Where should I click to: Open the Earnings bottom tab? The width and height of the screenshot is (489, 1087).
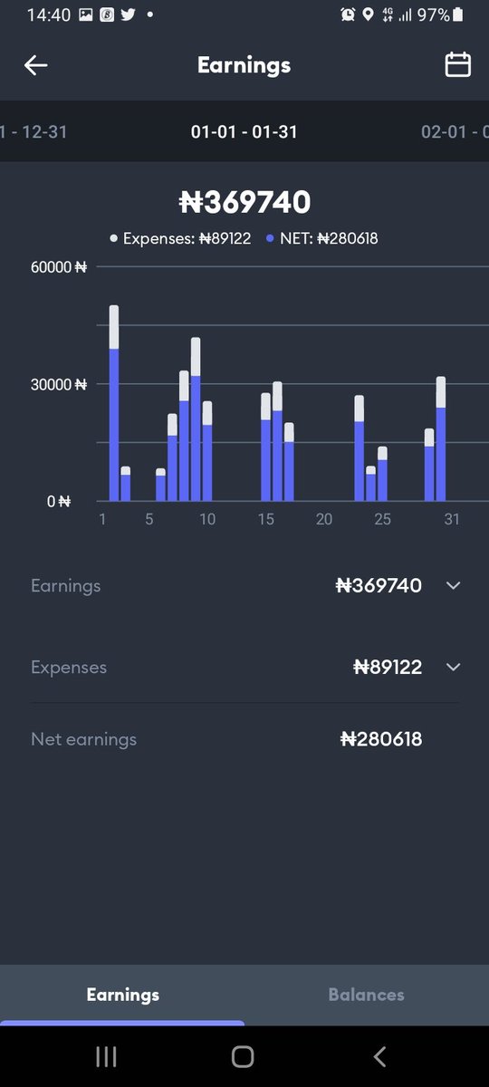coord(122,995)
